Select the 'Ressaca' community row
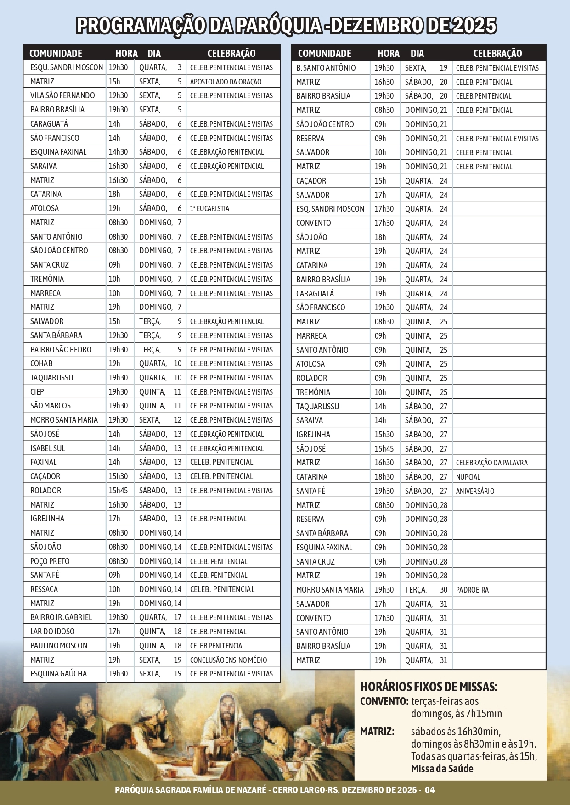 click(44, 589)
